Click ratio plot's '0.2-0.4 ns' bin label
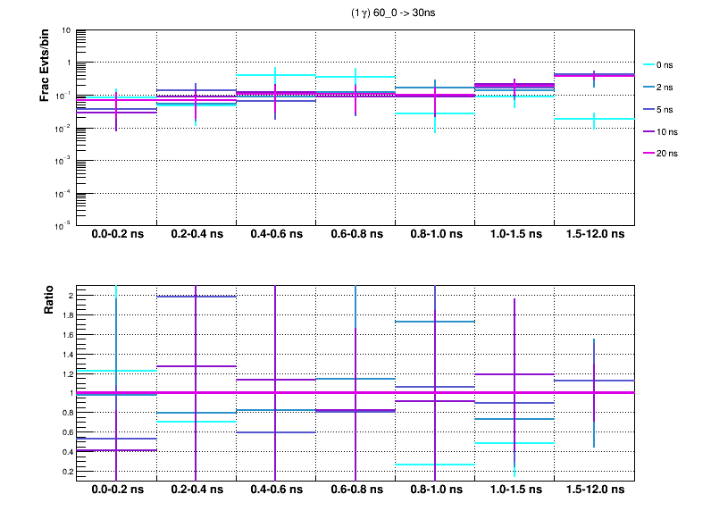Viewport: 711px width, 511px height. (x=197, y=490)
